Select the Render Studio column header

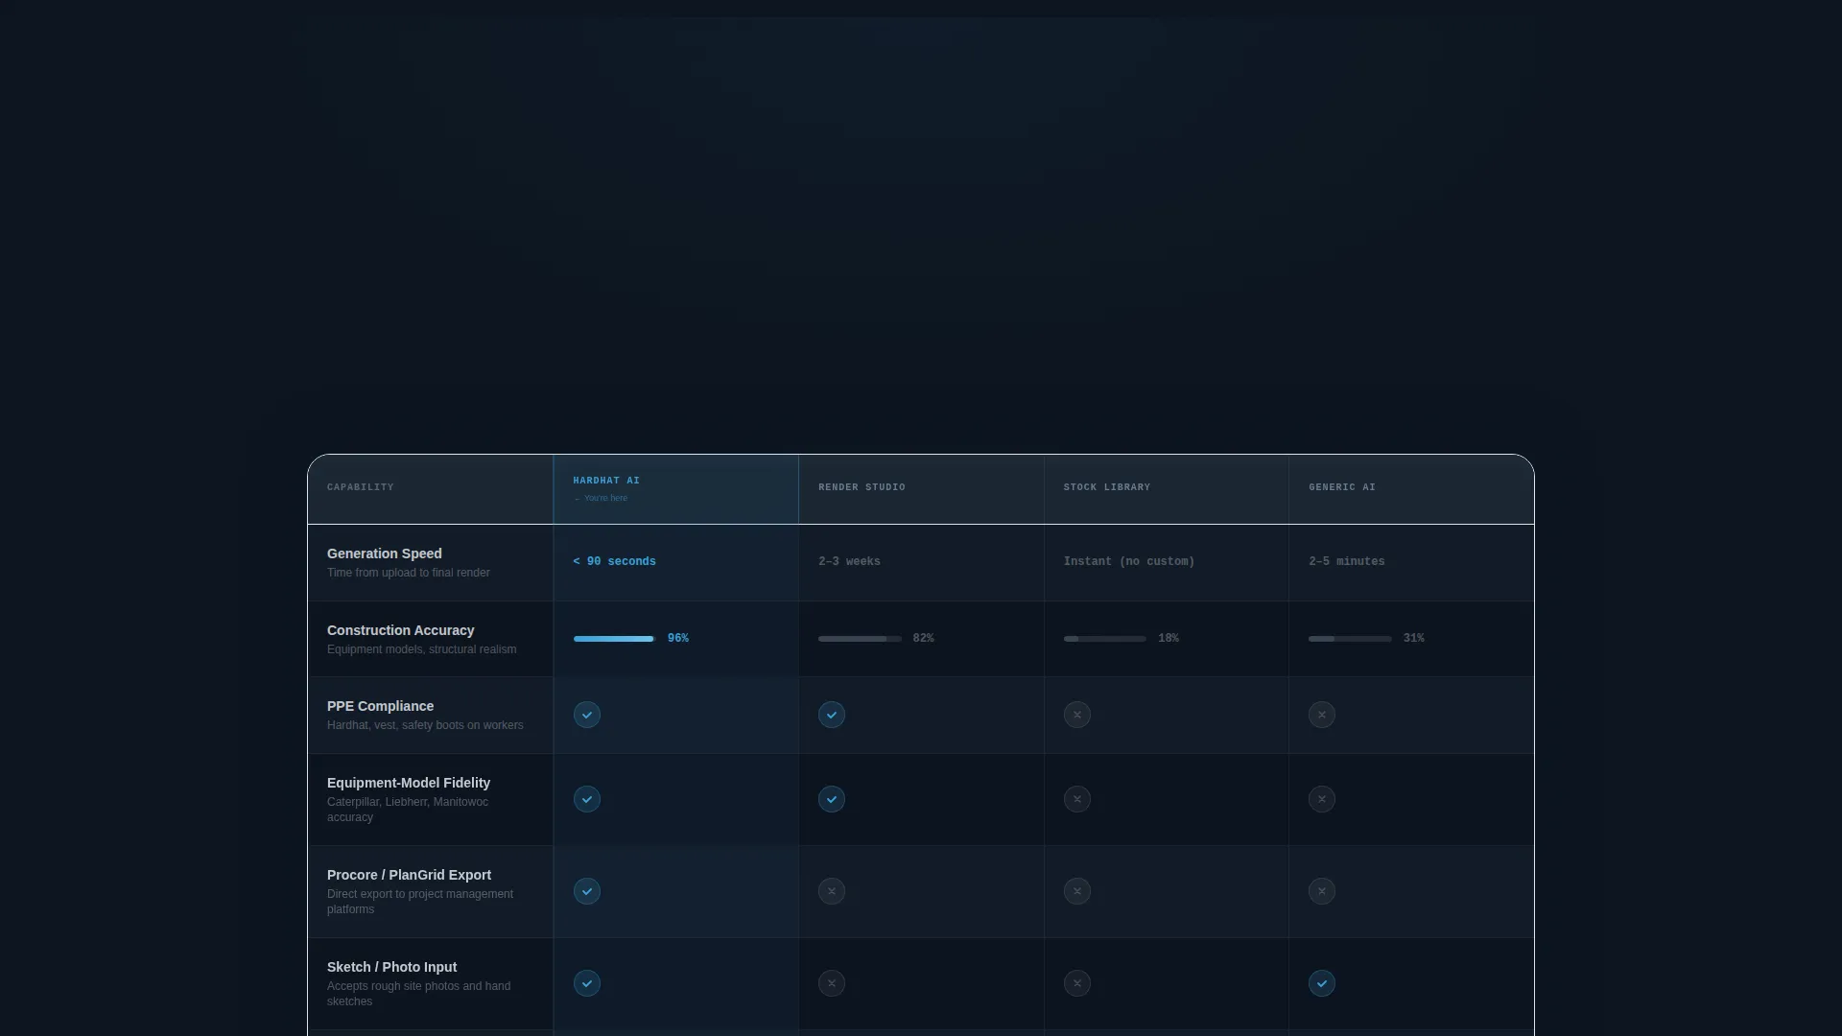point(921,489)
